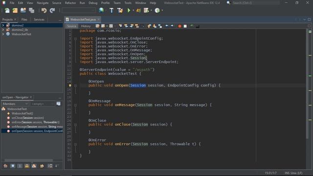Select onClose(Session session) in Navigator

(x=27, y=118)
